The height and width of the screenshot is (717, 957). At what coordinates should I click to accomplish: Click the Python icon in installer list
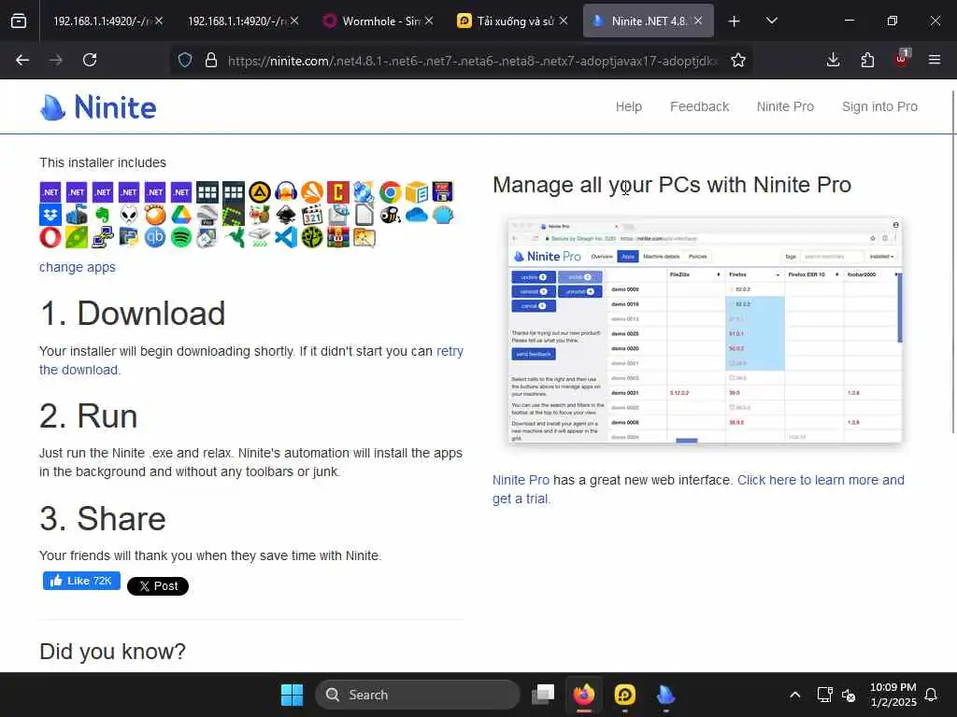click(129, 238)
